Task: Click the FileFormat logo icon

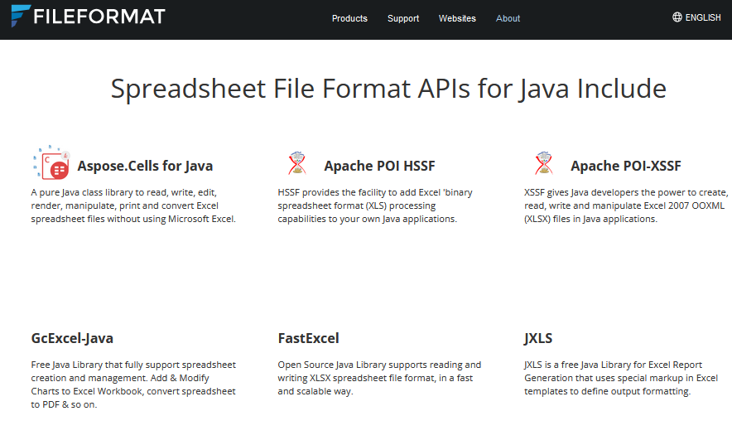Action: point(21,16)
